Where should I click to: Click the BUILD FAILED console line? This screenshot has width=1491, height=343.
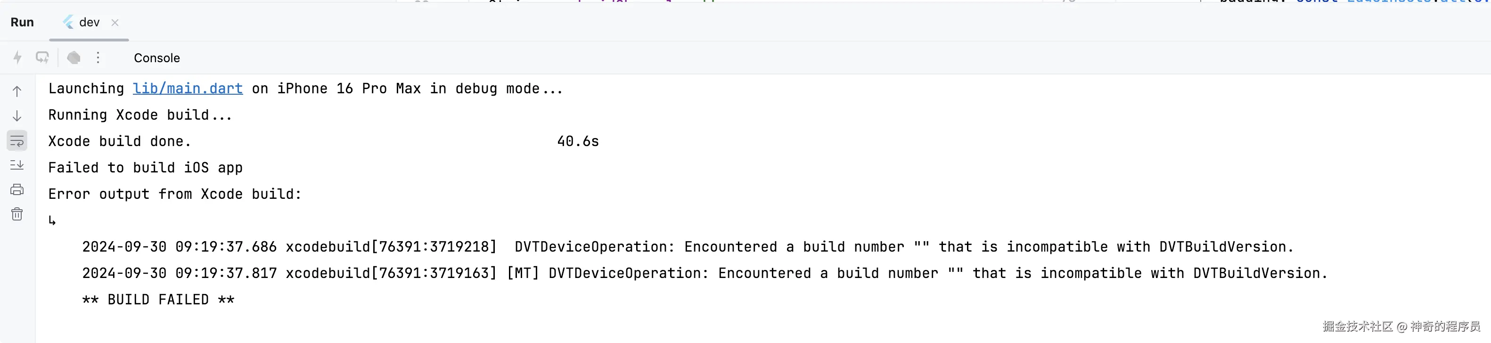pyautogui.click(x=158, y=300)
